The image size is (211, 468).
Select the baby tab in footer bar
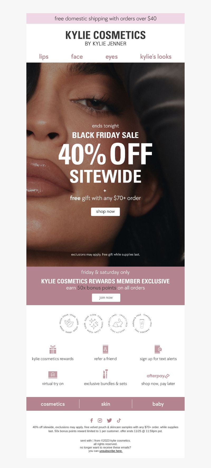point(158,404)
